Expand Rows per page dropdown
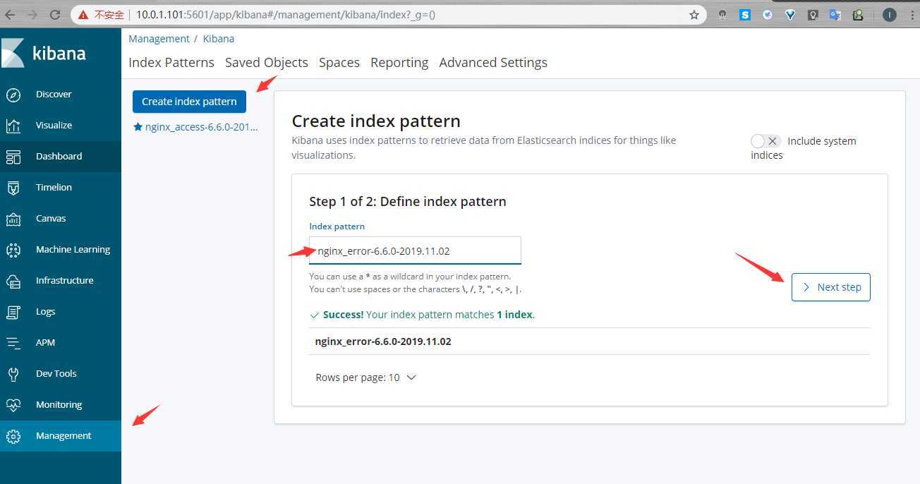 point(365,377)
